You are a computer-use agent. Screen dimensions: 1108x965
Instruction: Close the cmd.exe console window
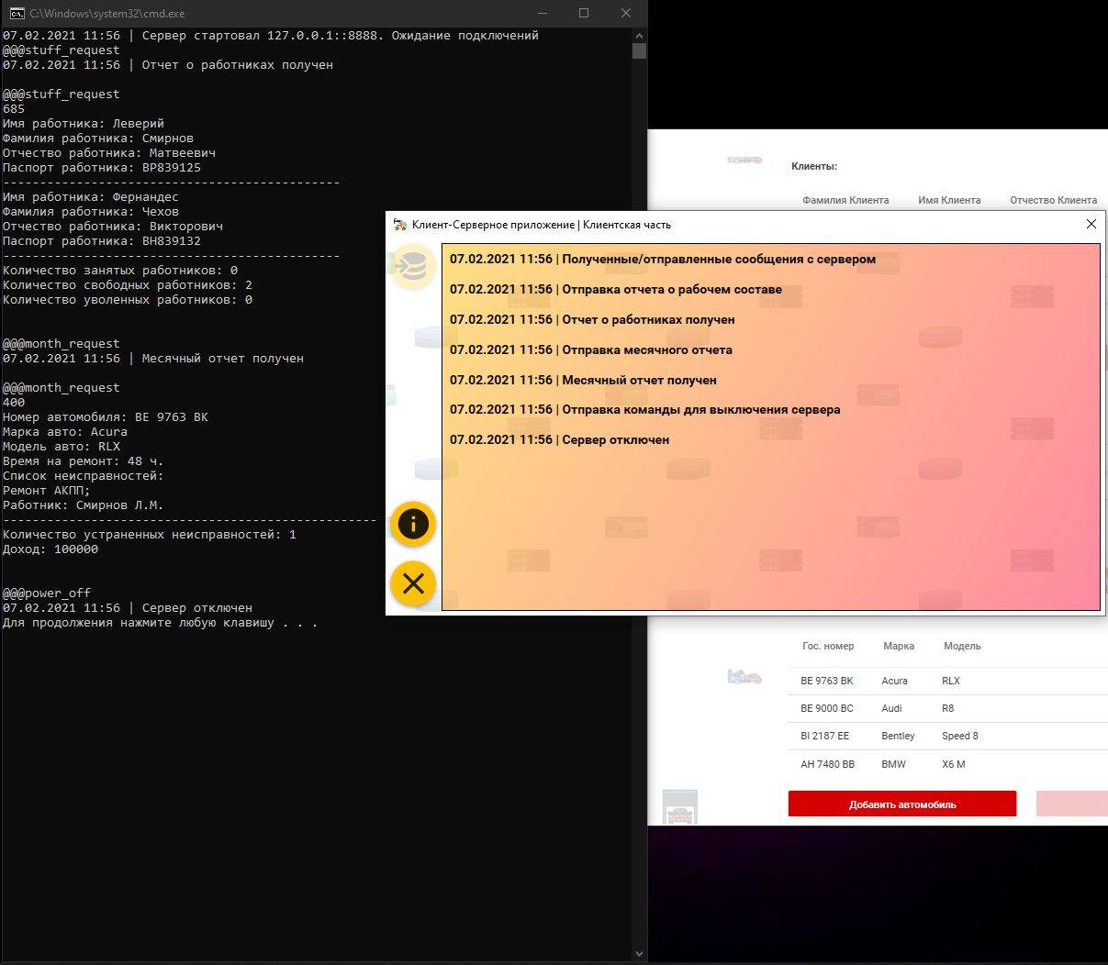pyautogui.click(x=626, y=13)
